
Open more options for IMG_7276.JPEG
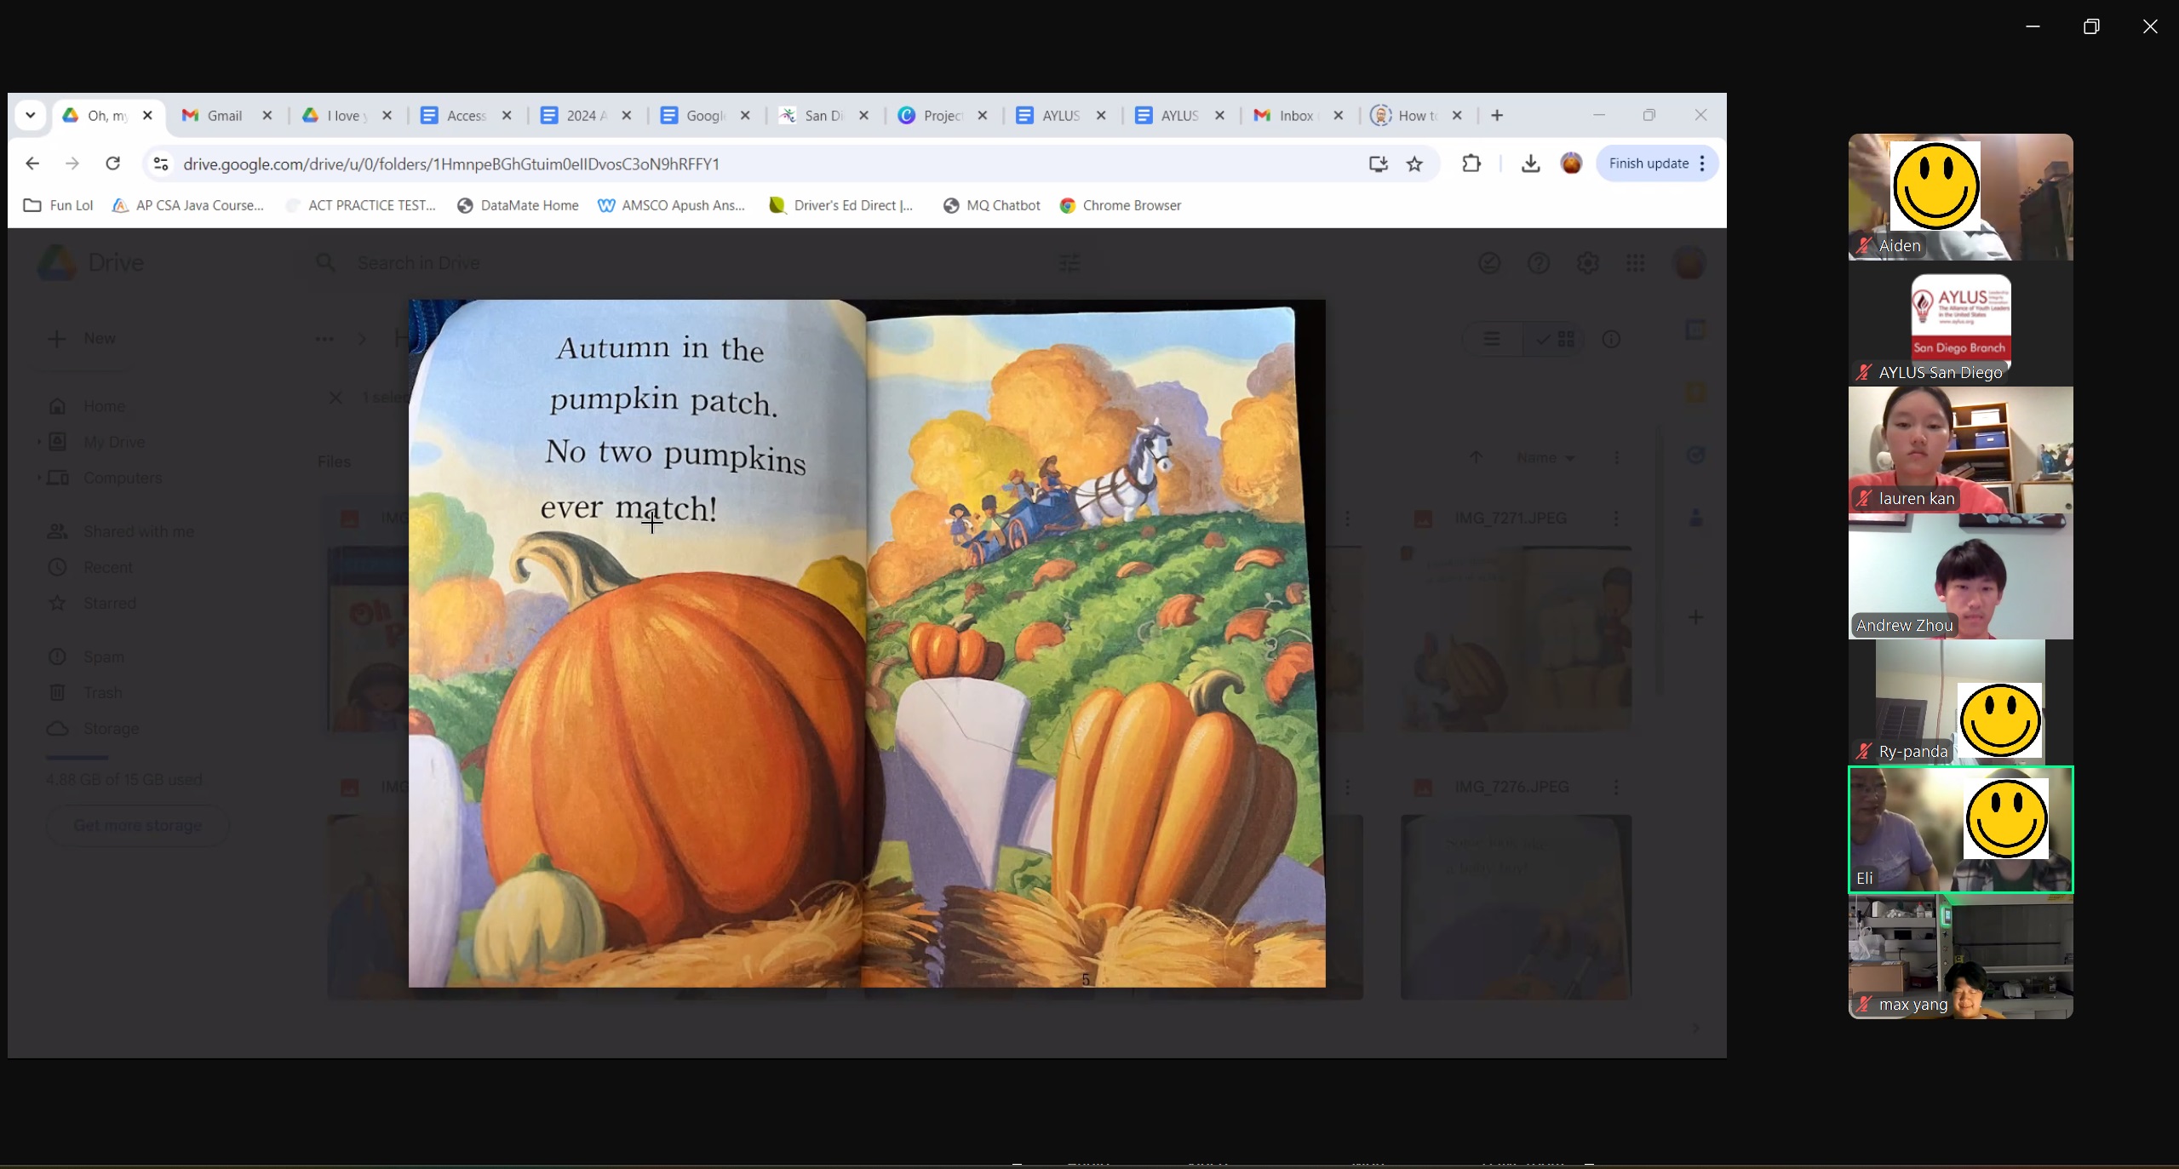[x=1616, y=787]
